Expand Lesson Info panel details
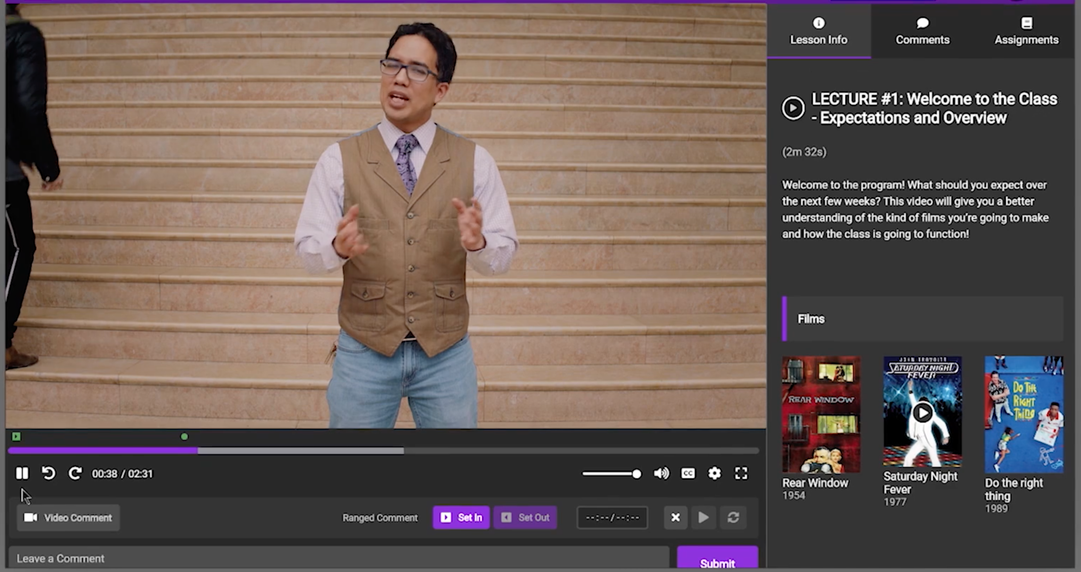 [819, 31]
